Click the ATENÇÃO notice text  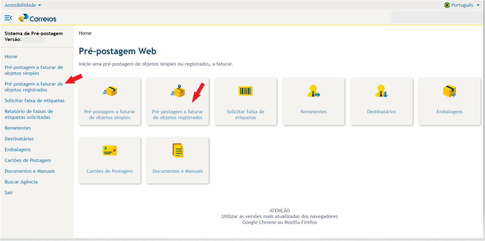click(279, 210)
